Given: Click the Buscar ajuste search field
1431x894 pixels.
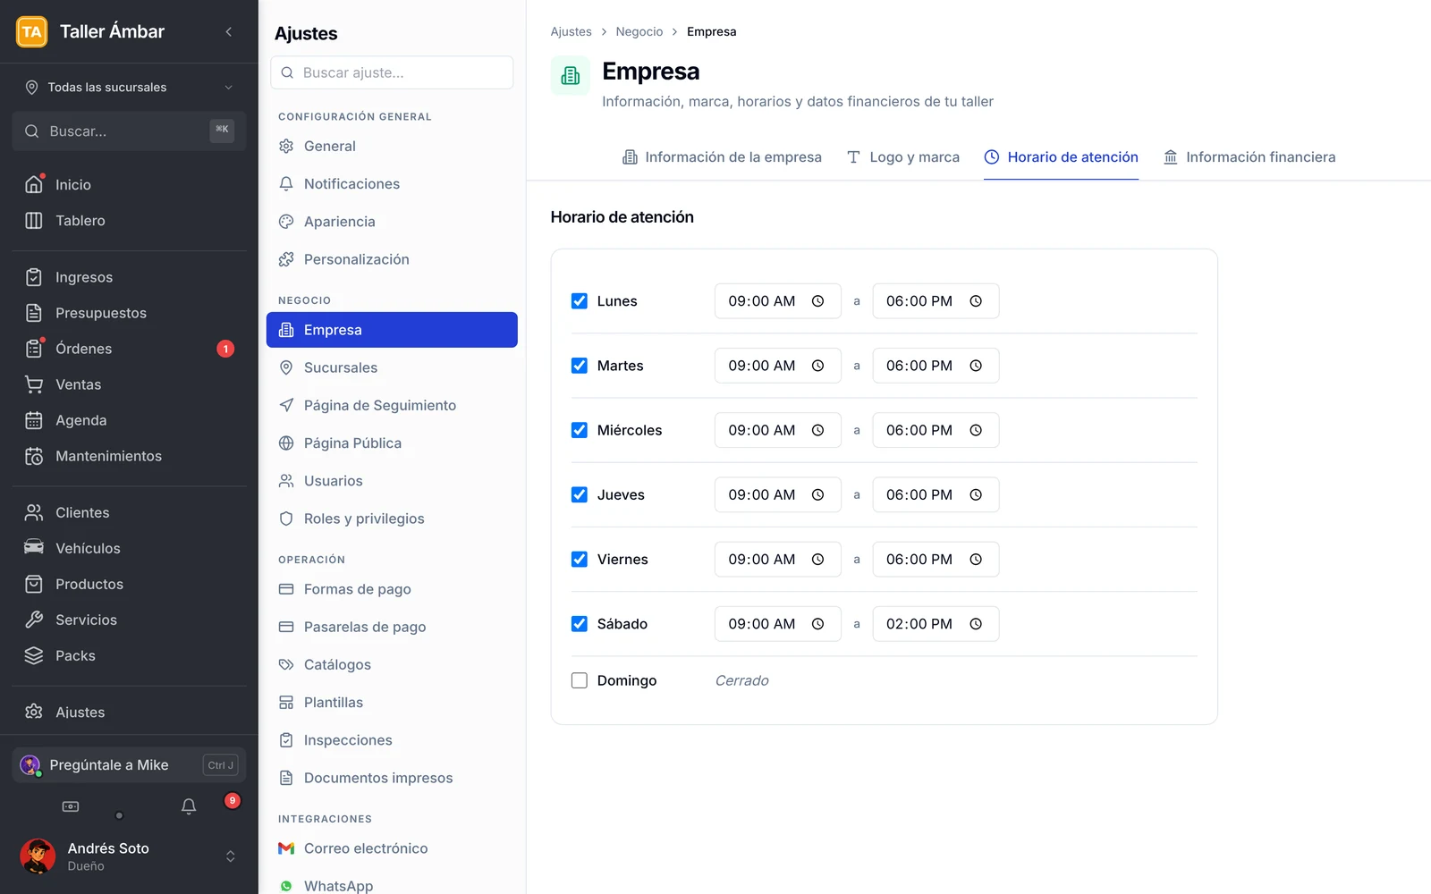Looking at the screenshot, I should [x=392, y=72].
